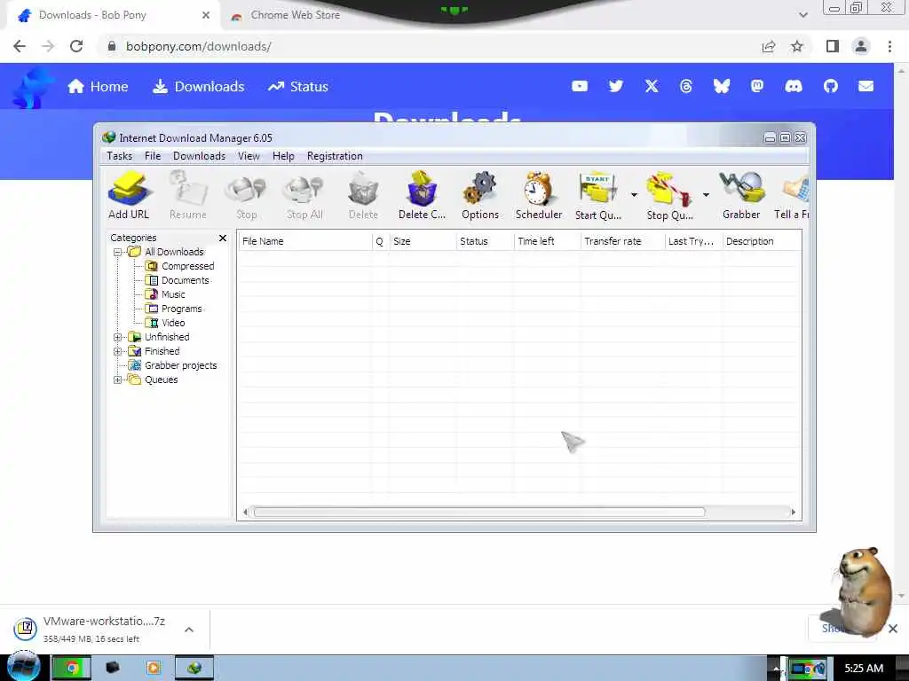Switch to the Chrome Web Store tab
The height and width of the screenshot is (681, 909).
point(295,15)
